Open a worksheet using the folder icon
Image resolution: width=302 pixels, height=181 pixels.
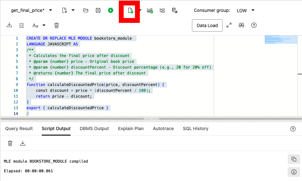[86, 10]
